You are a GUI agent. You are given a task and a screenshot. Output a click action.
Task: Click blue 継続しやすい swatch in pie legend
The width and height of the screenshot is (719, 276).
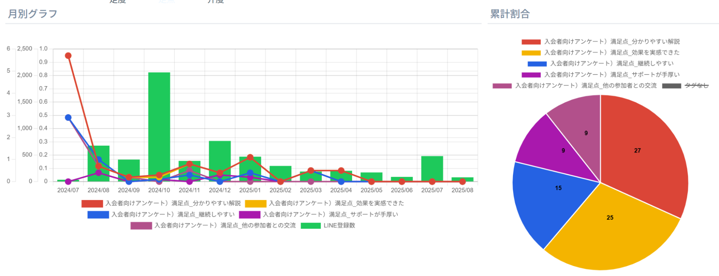[537, 64]
